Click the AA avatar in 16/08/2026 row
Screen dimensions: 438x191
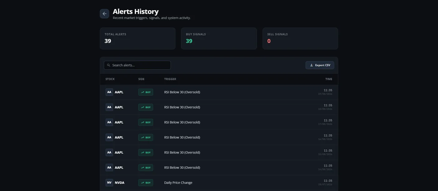(x=109, y=137)
